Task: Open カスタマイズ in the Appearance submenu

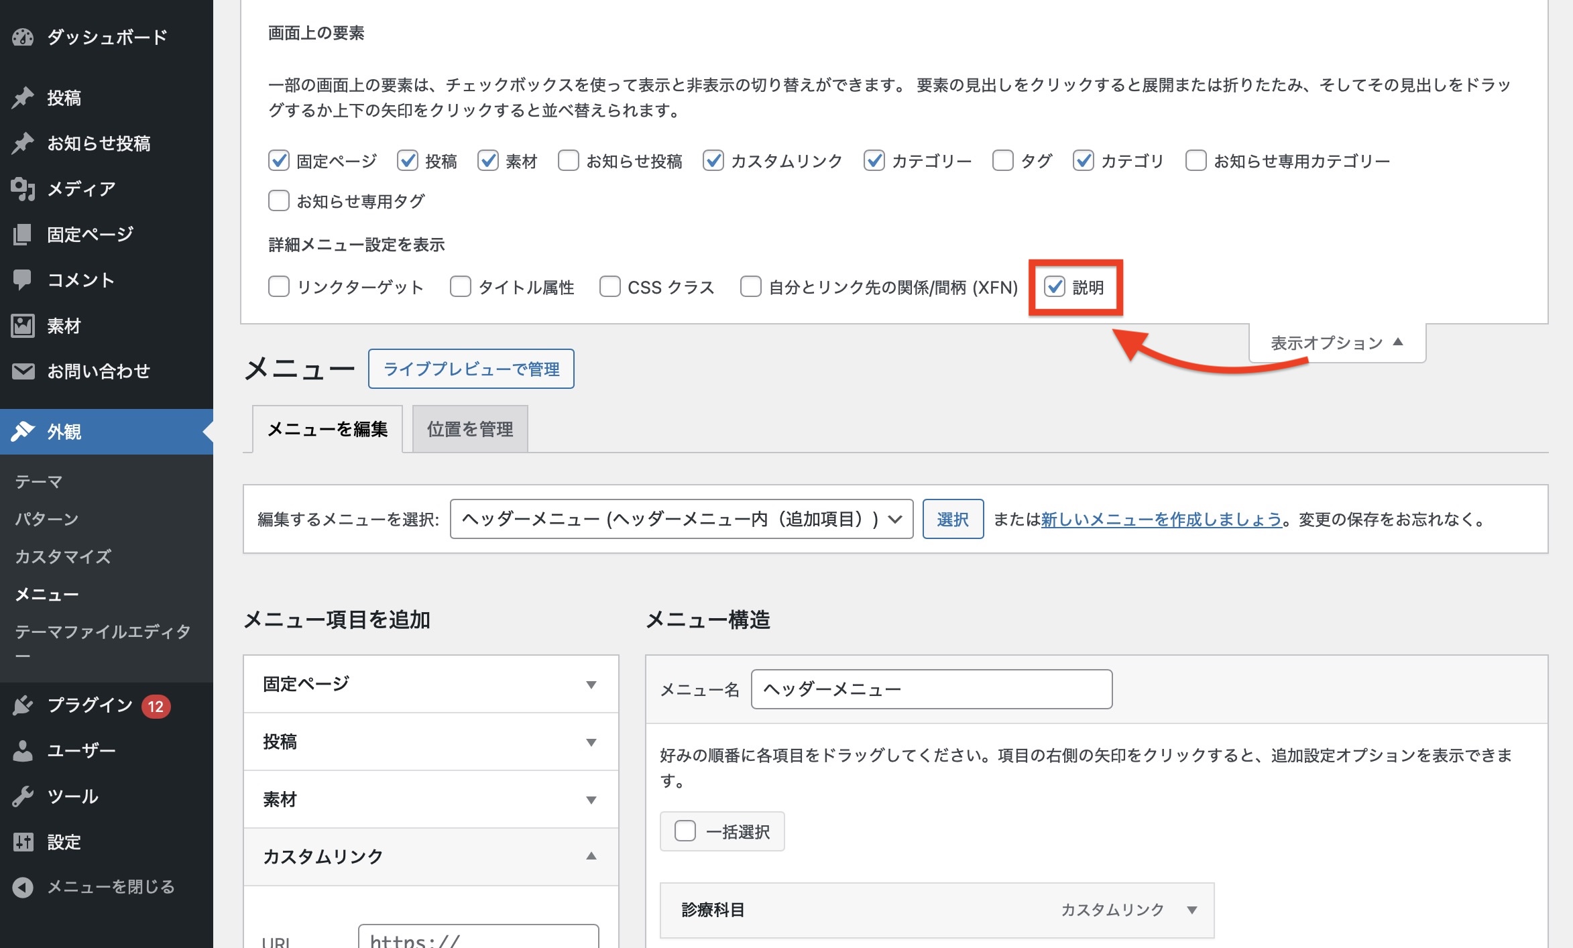Action: pos(63,556)
